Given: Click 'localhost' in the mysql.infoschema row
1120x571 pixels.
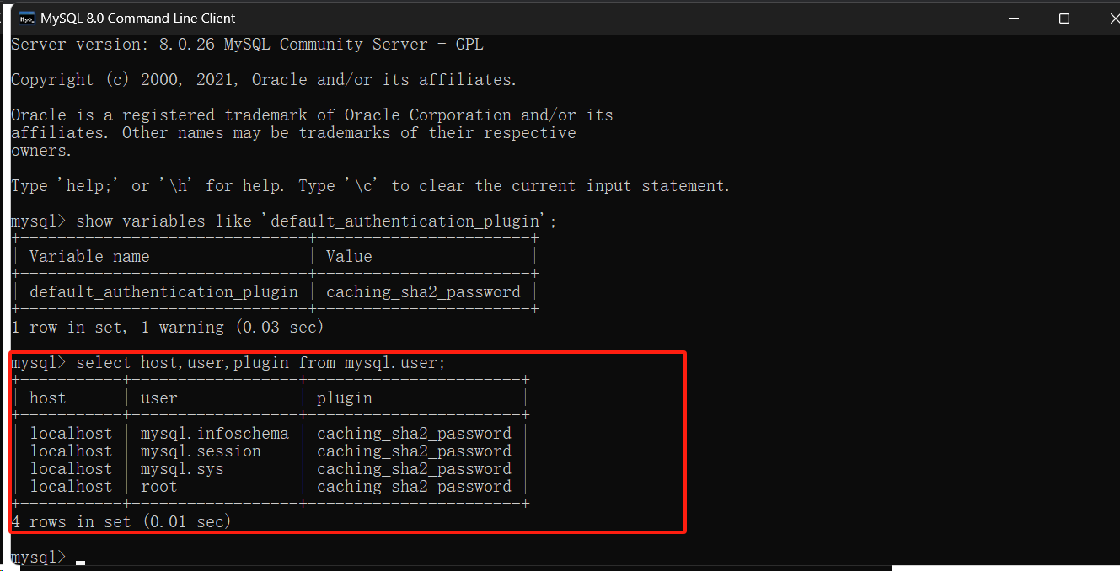Looking at the screenshot, I should pos(71,434).
